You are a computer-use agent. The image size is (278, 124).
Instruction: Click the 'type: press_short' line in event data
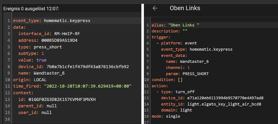40,47
